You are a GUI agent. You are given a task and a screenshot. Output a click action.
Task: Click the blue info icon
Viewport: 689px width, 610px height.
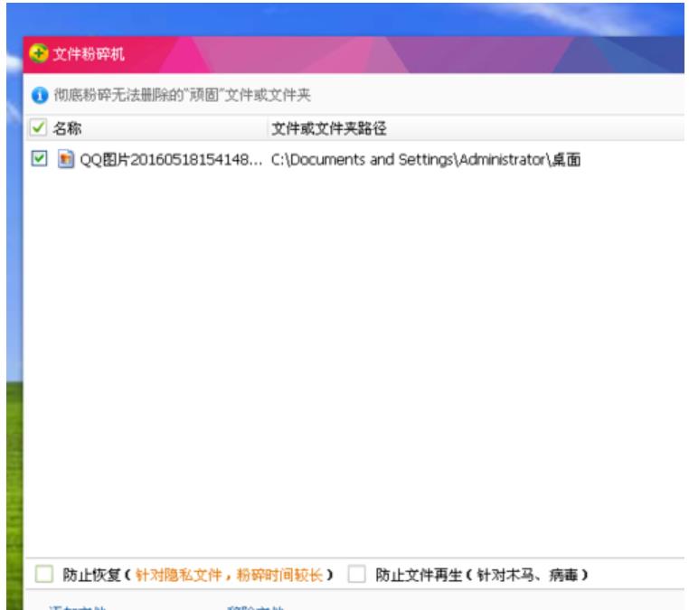[39, 95]
